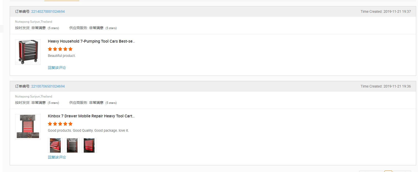Reply to the 'Good products. Good Quality' review
The height and width of the screenshot is (172, 418).
coord(57,157)
